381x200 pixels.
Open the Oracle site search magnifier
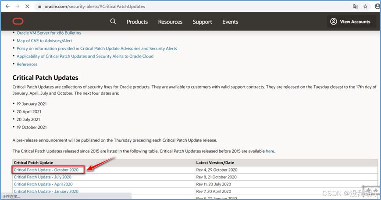[113, 21]
